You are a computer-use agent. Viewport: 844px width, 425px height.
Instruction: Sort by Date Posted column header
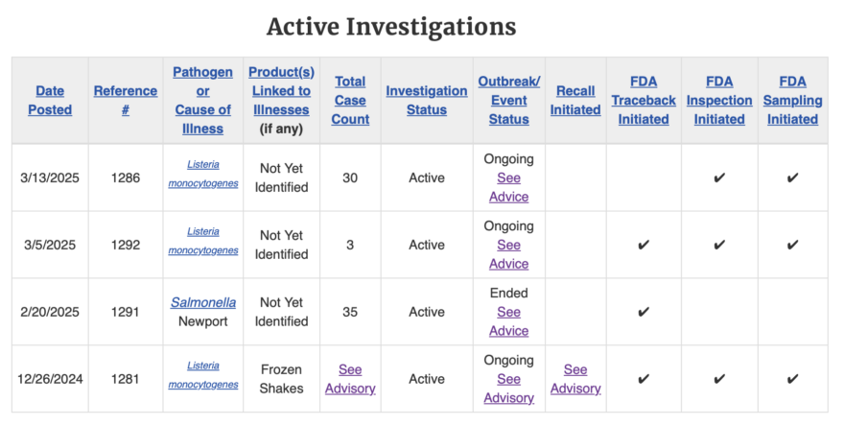tap(50, 100)
